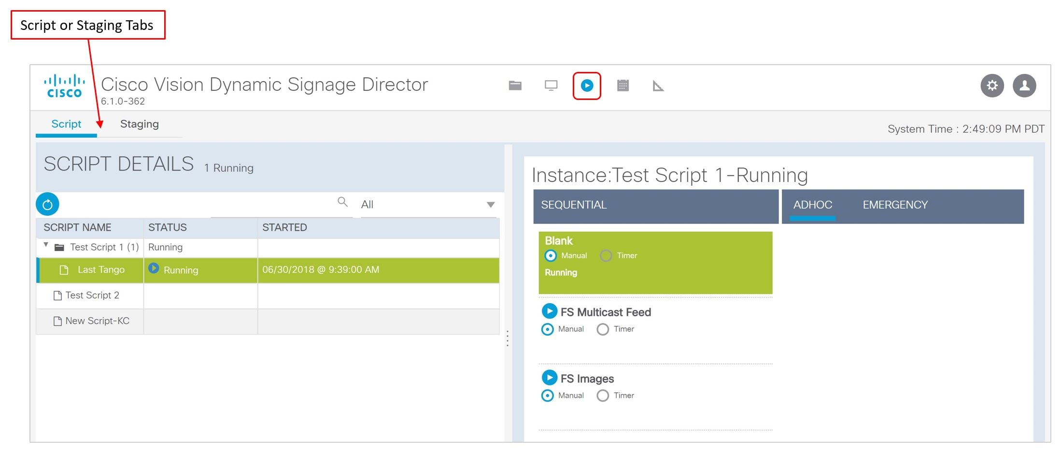Viewport: 1060px width, 450px height.
Task: Click the SCRIPT DETAILS heading
Action: click(119, 164)
